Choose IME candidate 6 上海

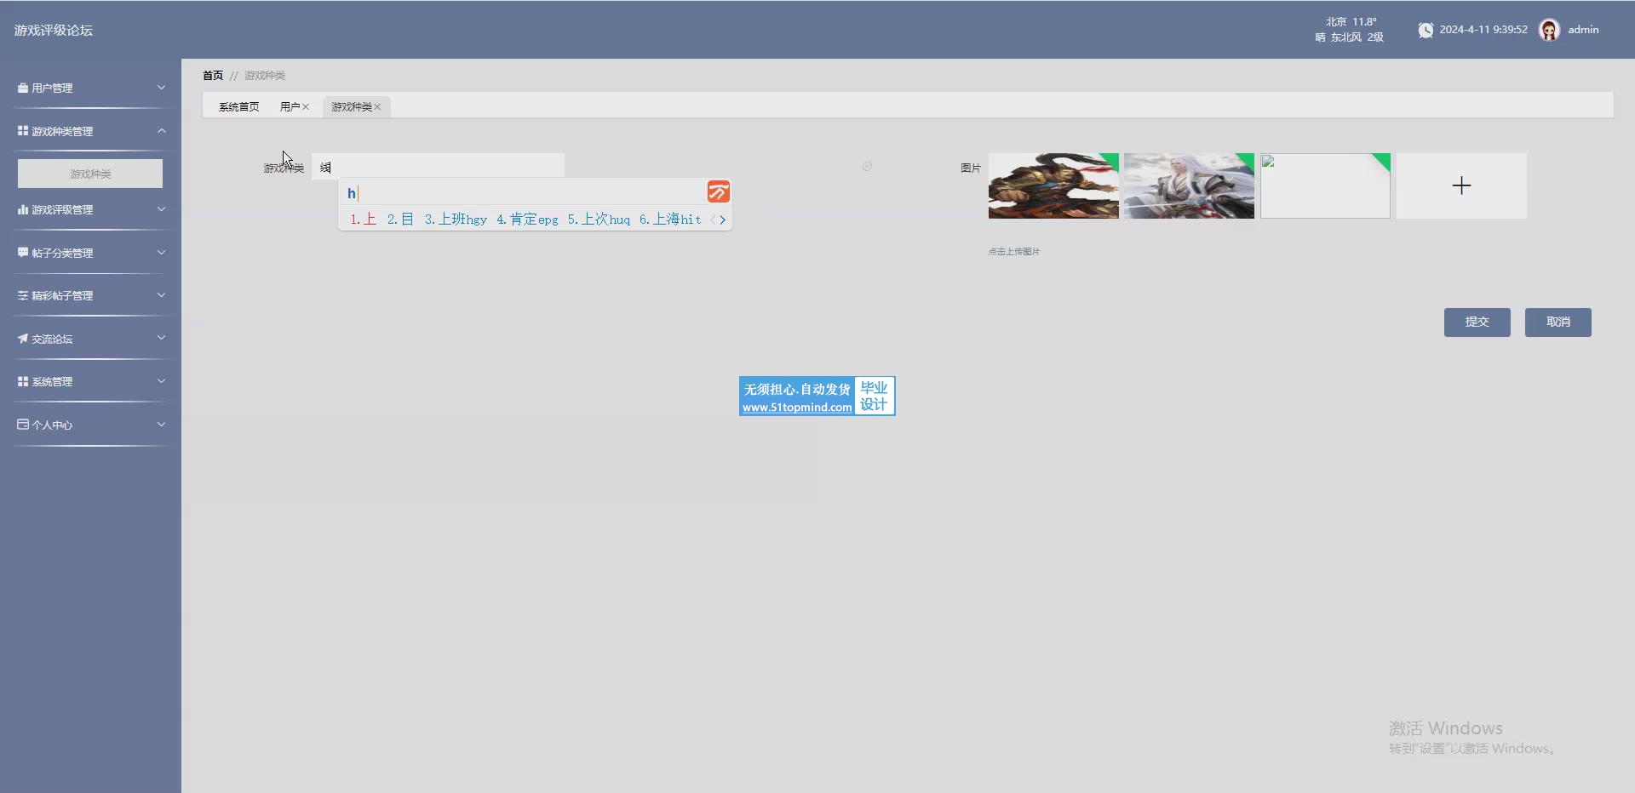click(x=670, y=220)
